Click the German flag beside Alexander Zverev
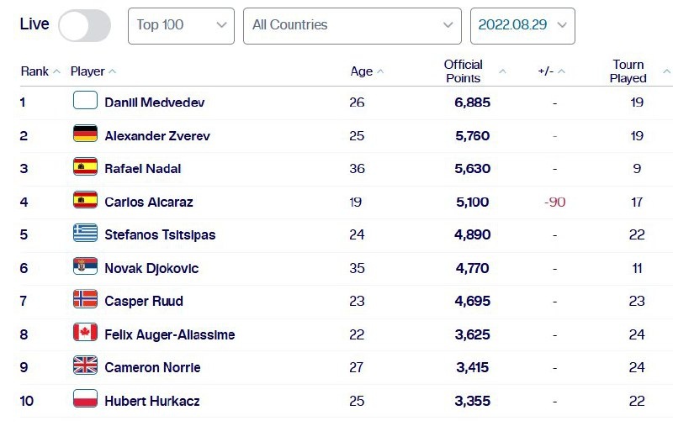This screenshot has height=426, width=673. [x=85, y=134]
